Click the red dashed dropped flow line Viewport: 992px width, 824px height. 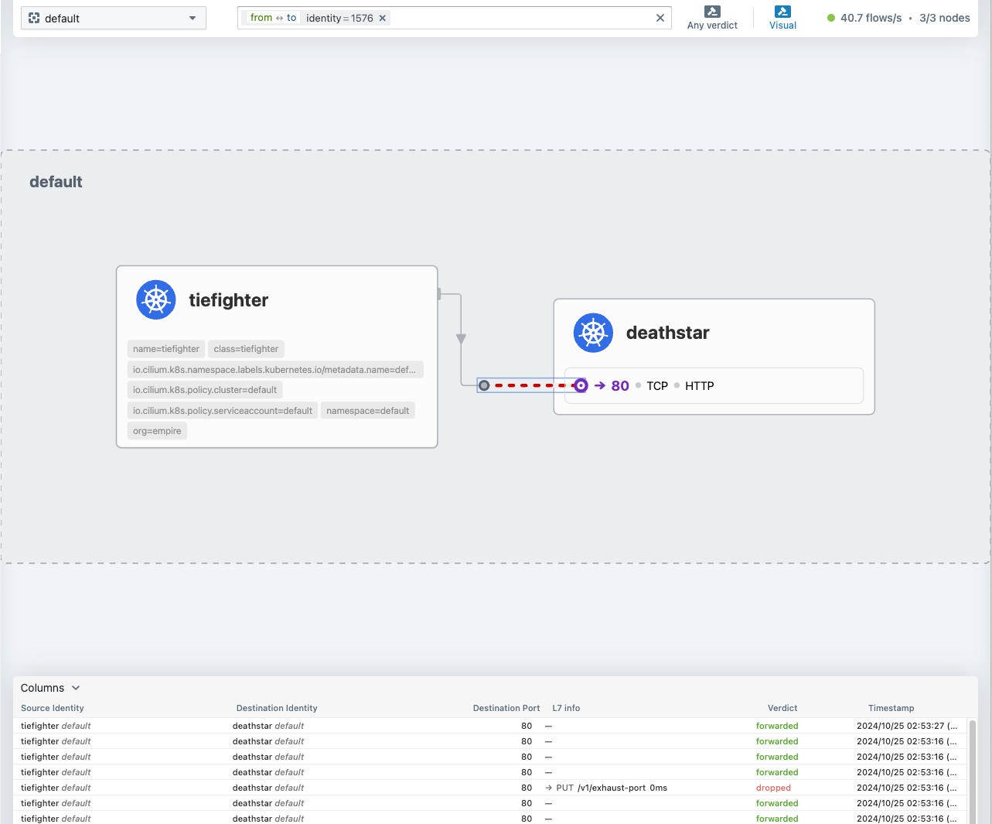click(533, 385)
